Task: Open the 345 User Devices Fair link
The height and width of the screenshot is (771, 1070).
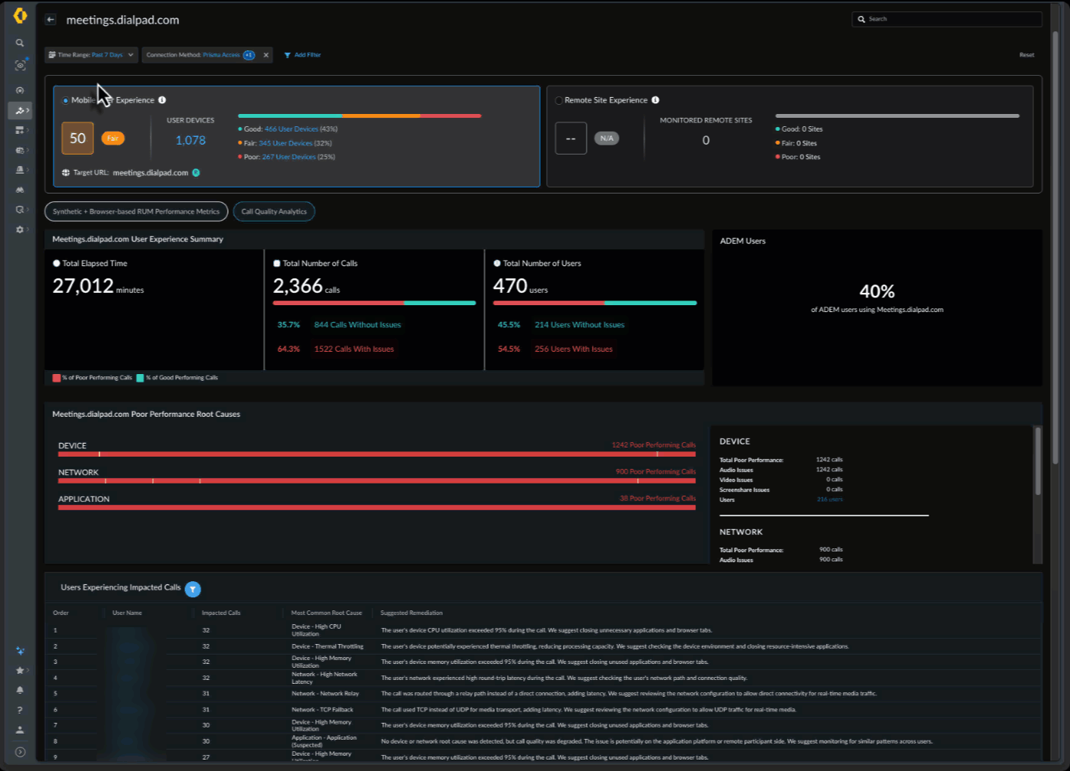Action: tap(285, 143)
